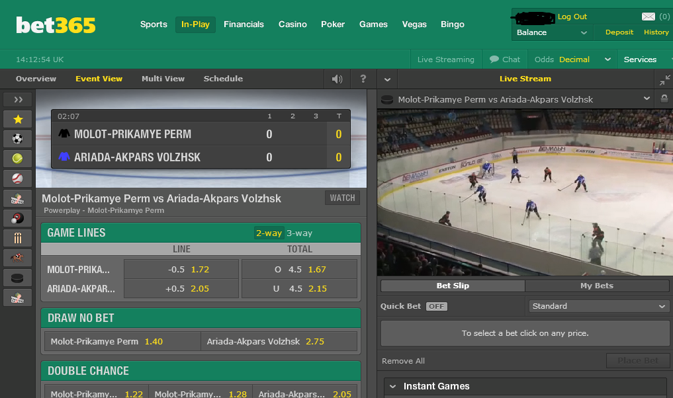Collapse the DOUBLE CHANCE market header
Viewport: 673px width, 398px height.
201,370
